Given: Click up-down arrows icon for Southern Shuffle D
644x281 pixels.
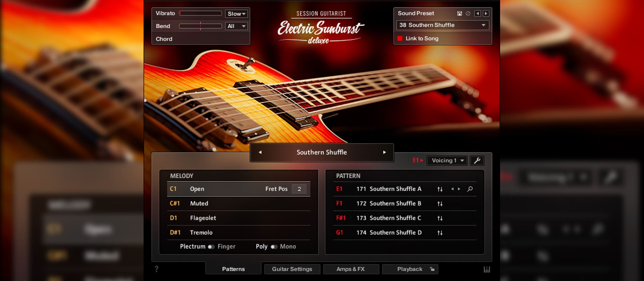Looking at the screenshot, I should (x=440, y=233).
